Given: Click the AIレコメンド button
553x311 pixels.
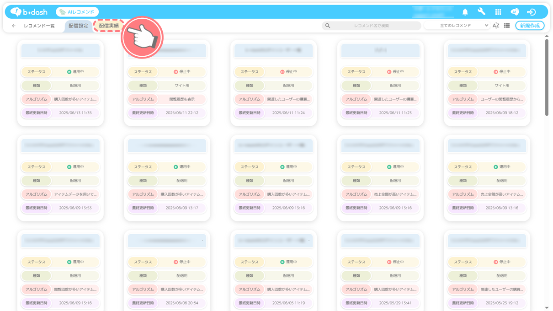Looking at the screenshot, I should pos(77,12).
